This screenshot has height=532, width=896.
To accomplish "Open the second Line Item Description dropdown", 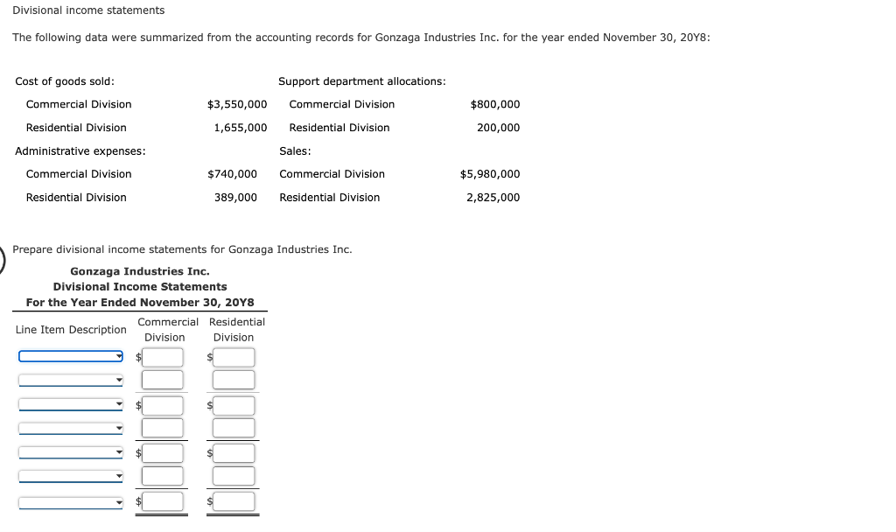I will pyautogui.click(x=70, y=379).
